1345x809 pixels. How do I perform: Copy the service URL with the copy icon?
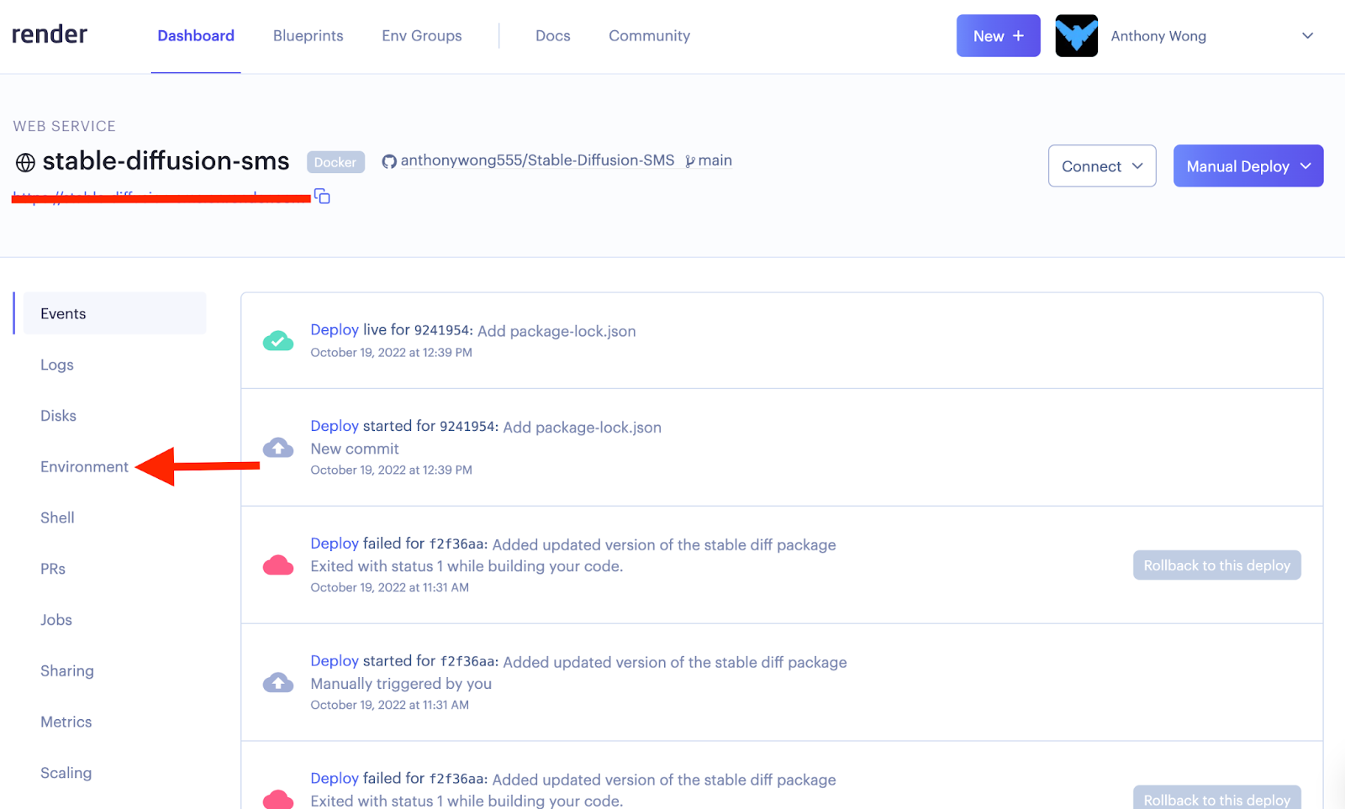[x=322, y=197]
